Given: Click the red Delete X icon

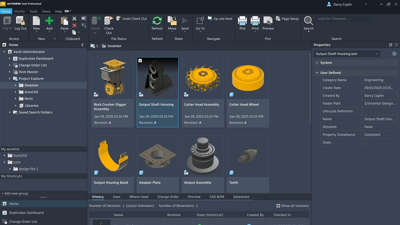Looking at the screenshot, I should click(x=74, y=25).
